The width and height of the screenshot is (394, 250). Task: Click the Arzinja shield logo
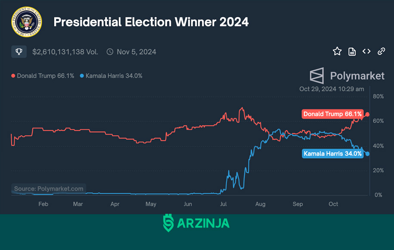(168, 223)
